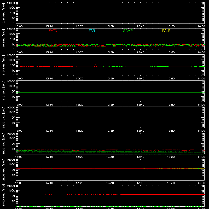
Task: Click the 1000 tick on 410 MHz axis
Action: 12,34
